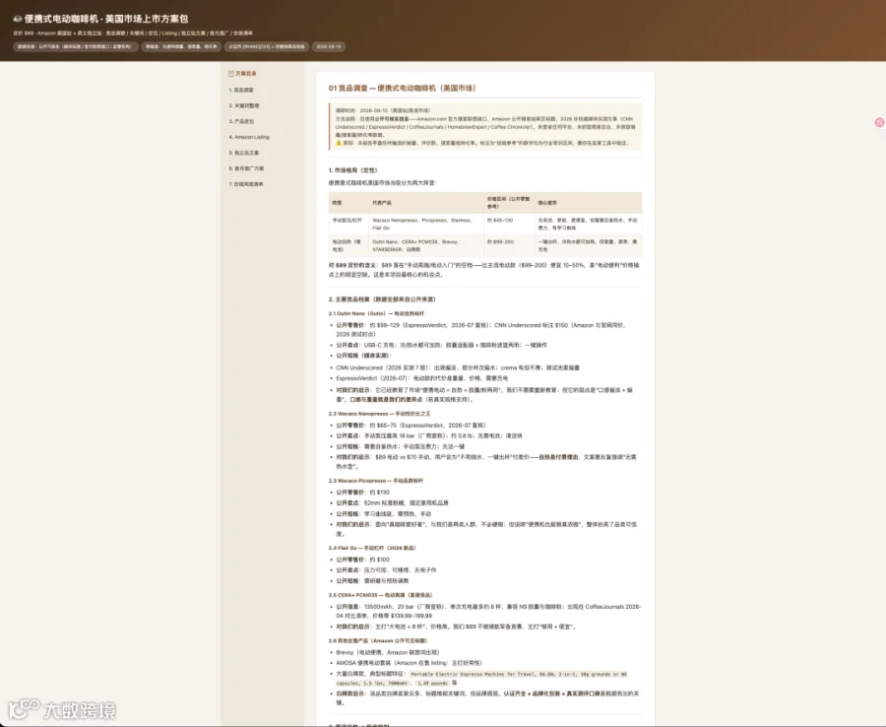Image resolution: width=886 pixels, height=727 pixels.
Task: Click the heading 1. 市场格局（定性）
Action: [x=353, y=170]
